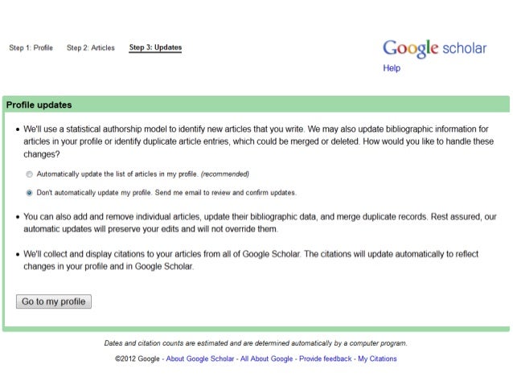Screen dimensions: 513x385
Task: Click the '©2012 Google' footer text
Action: coord(137,358)
